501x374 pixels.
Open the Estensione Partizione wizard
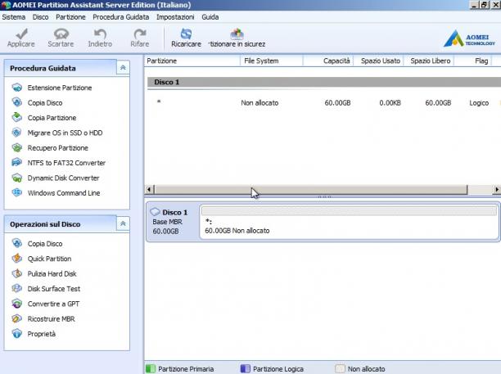60,88
